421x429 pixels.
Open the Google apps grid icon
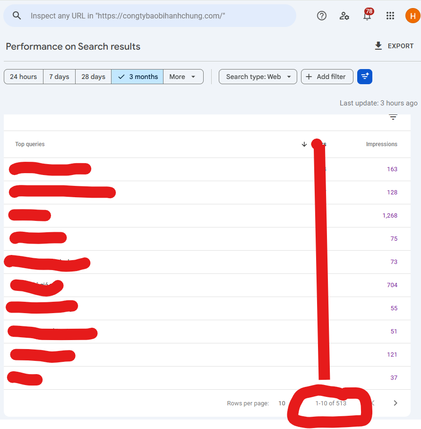tap(390, 16)
